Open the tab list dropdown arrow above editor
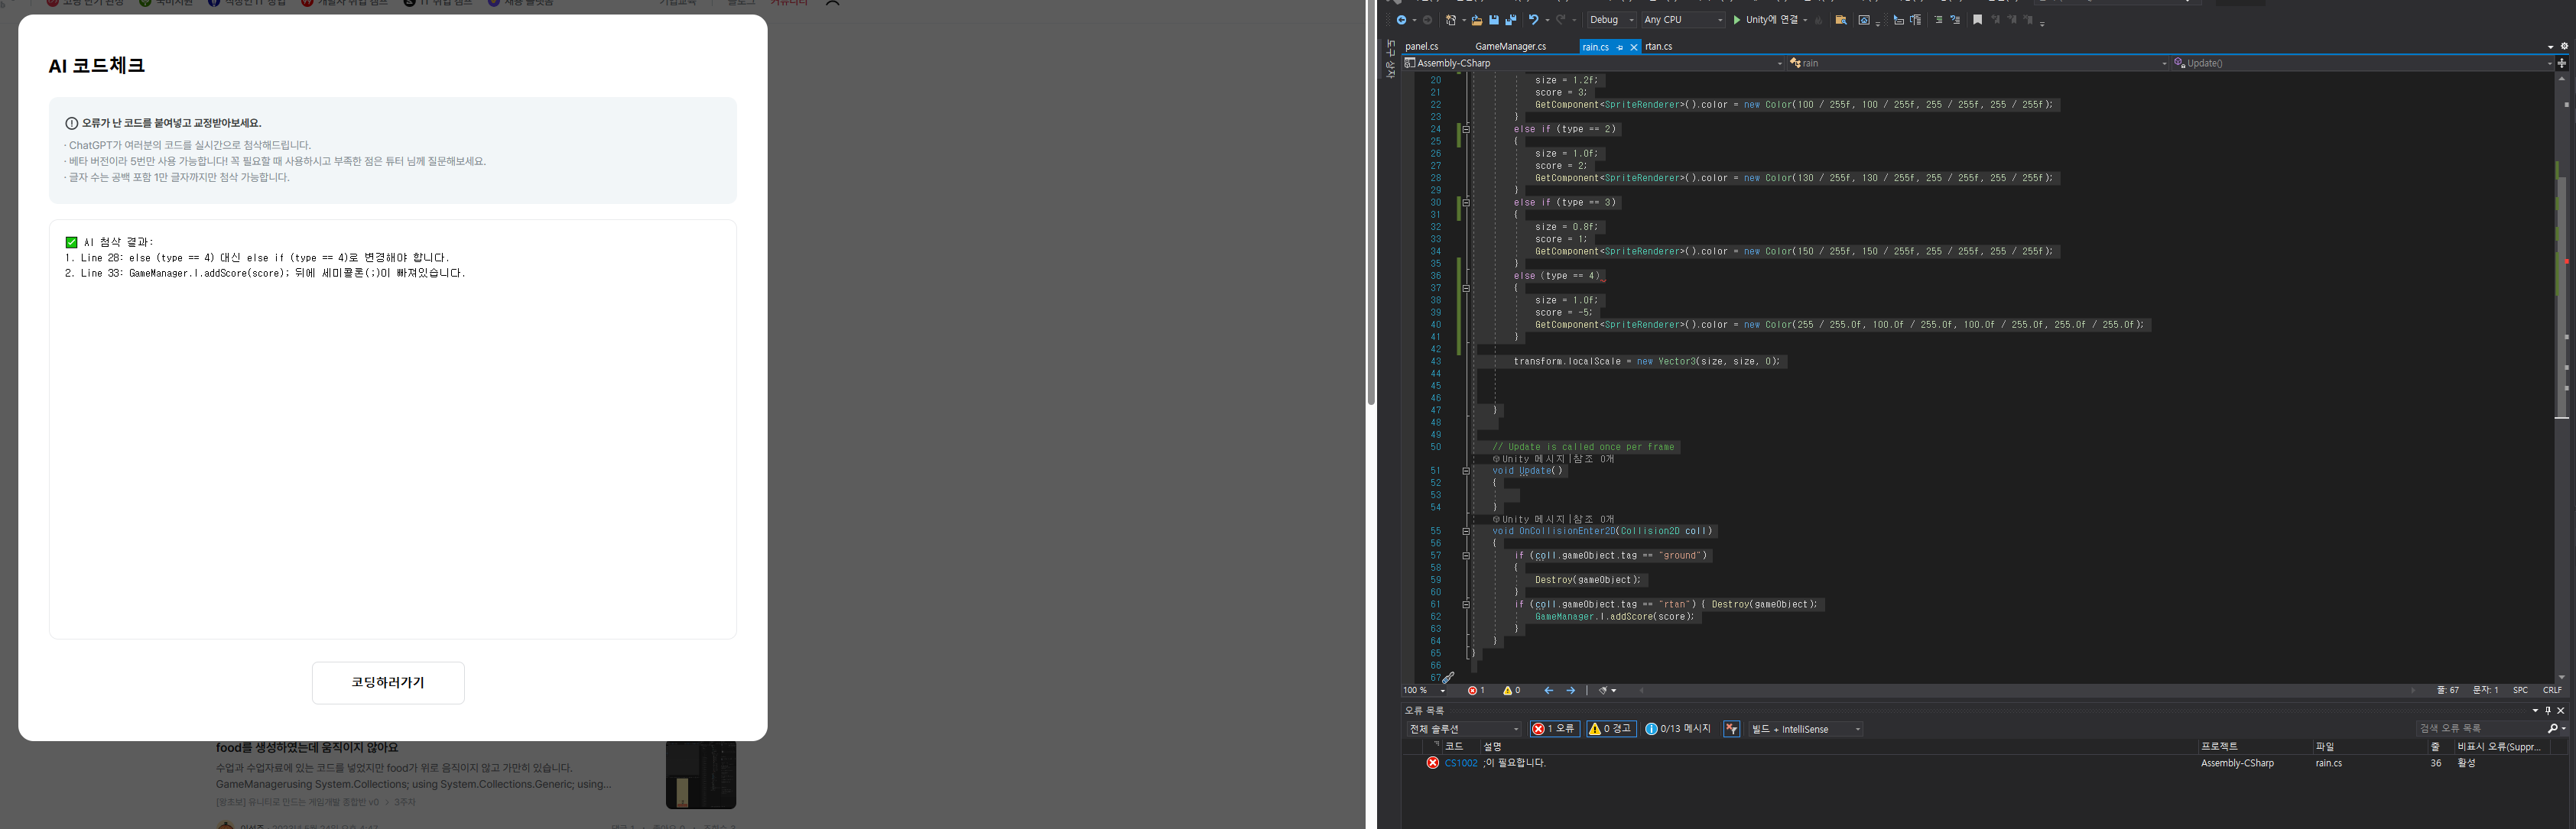This screenshot has height=829, width=2576. pyautogui.click(x=2550, y=47)
